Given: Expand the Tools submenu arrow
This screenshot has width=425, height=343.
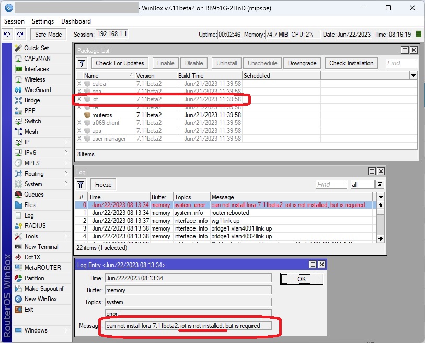Looking at the screenshot, I should pyautogui.click(x=66, y=236).
